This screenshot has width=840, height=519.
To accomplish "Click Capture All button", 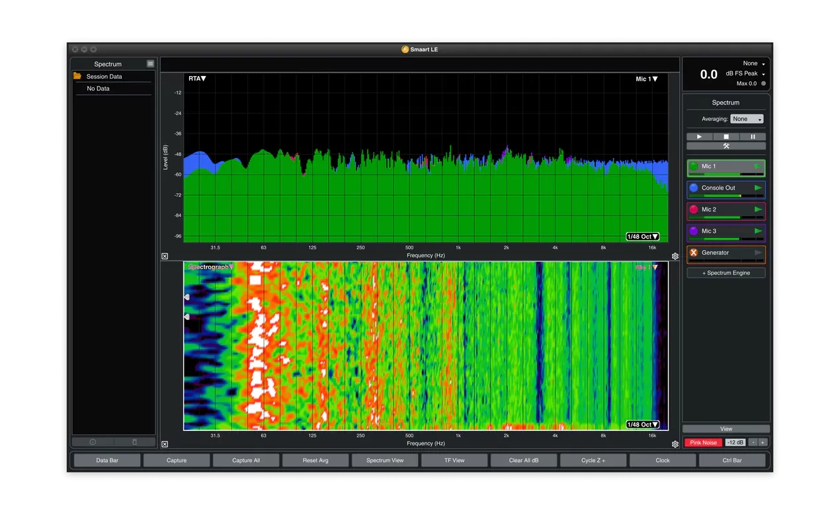I will click(246, 460).
